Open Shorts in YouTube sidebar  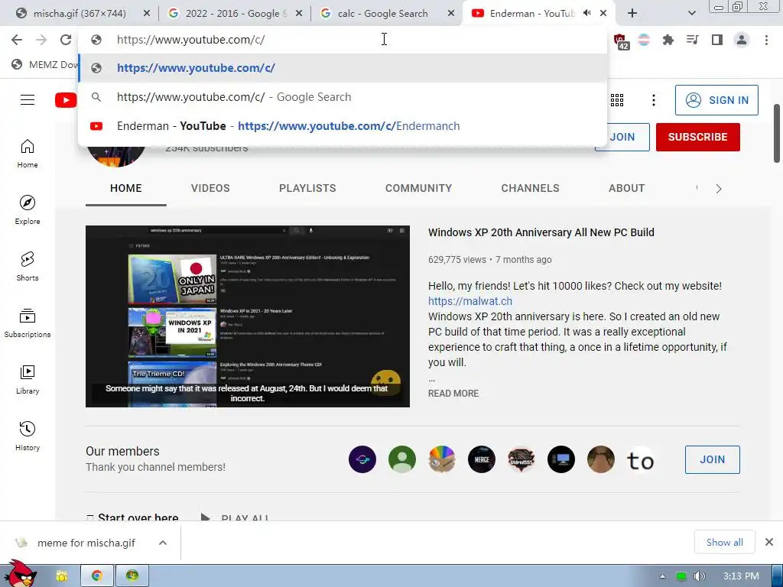pyautogui.click(x=28, y=267)
